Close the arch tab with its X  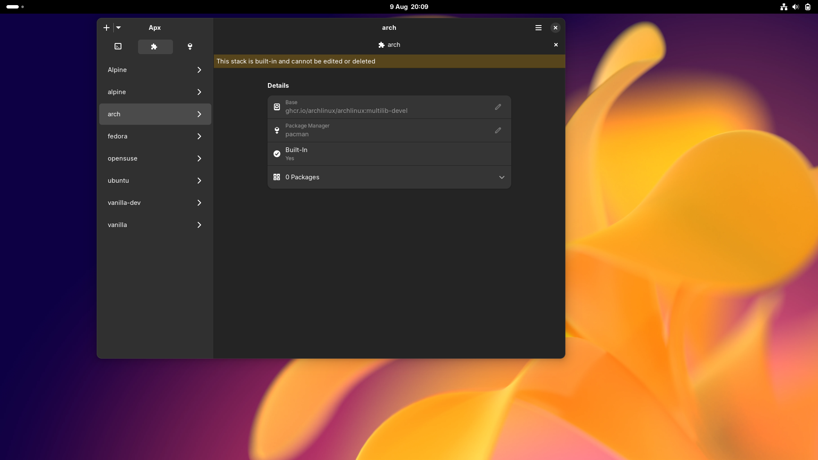(556, 45)
